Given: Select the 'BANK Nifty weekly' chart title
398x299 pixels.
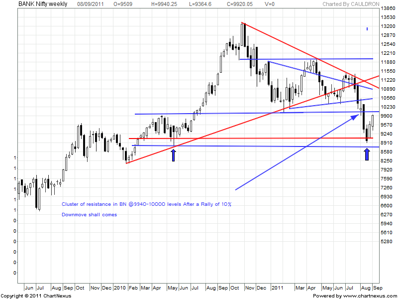Looking at the screenshot, I should click(x=43, y=4).
